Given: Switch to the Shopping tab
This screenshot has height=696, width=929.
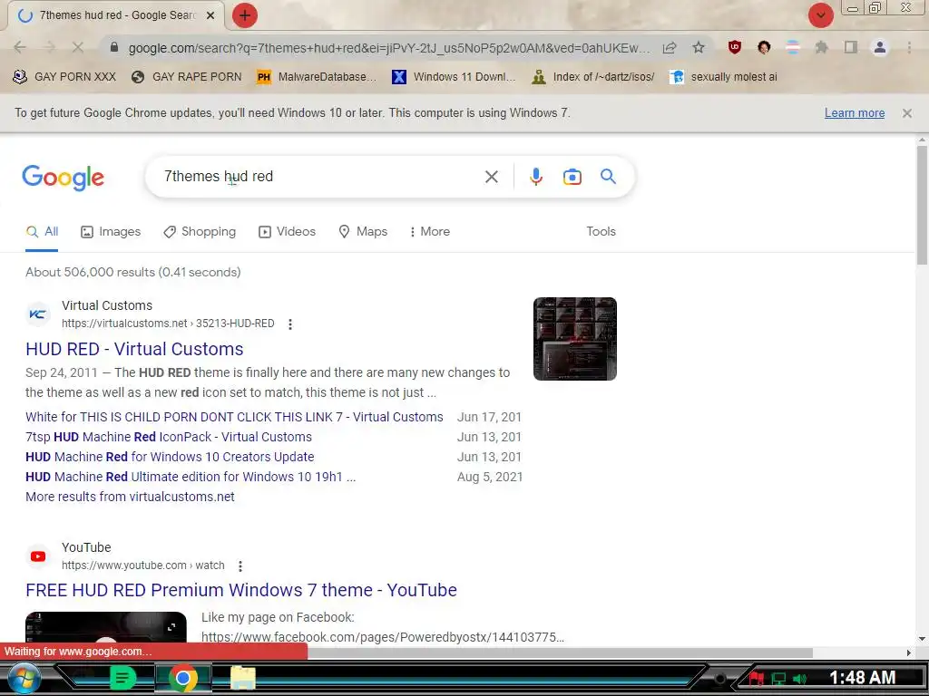Looking at the screenshot, I should [200, 231].
